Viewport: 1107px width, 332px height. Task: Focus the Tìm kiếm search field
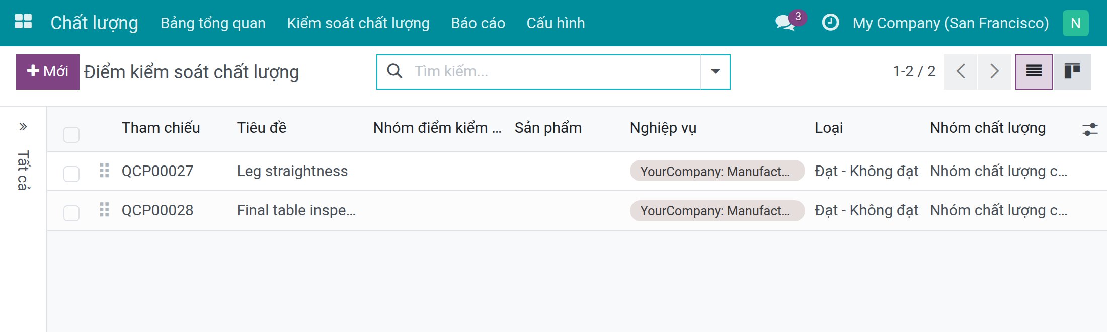[556, 71]
